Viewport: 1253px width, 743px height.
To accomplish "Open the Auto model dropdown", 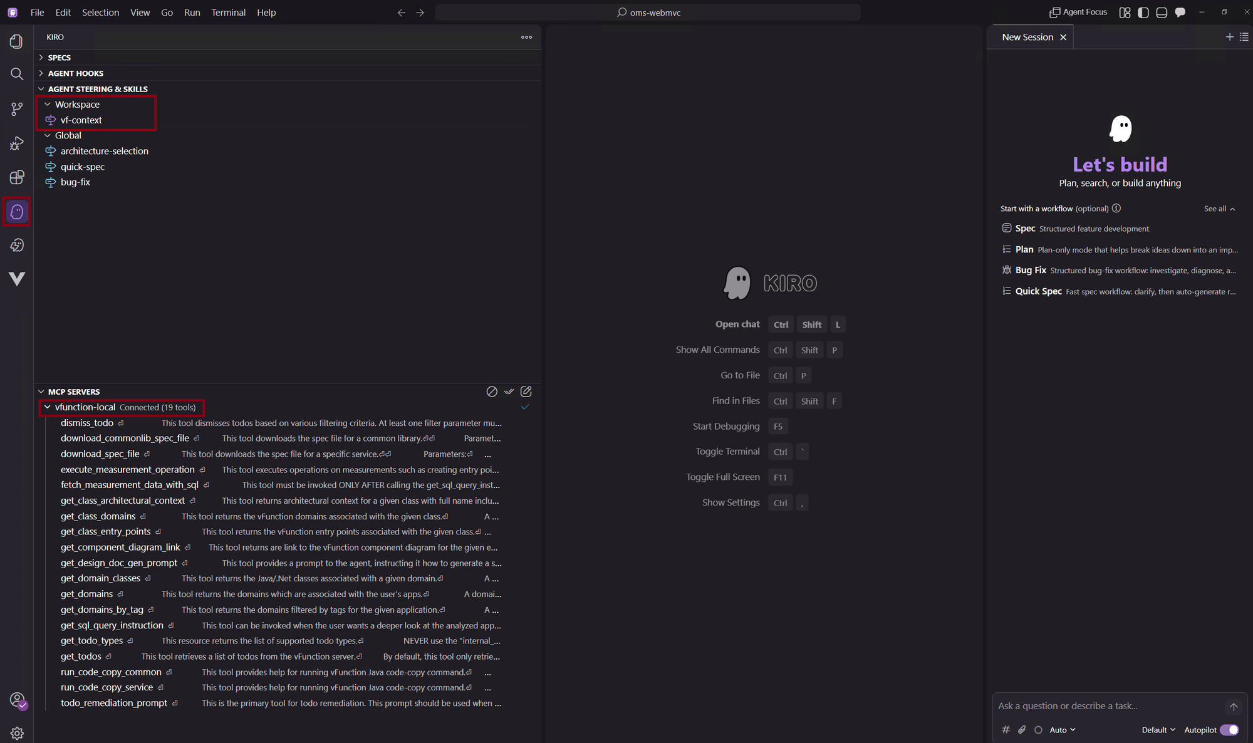I will tap(1063, 730).
